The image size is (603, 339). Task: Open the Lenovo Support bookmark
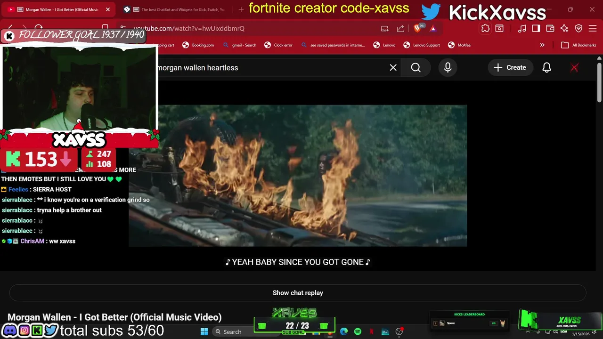tap(422, 45)
